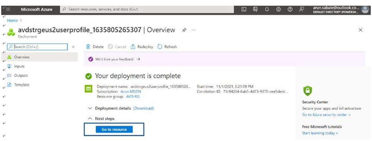Screen dimensions: 372x141
Task: Close the deployment overview blade
Action: [360, 30]
